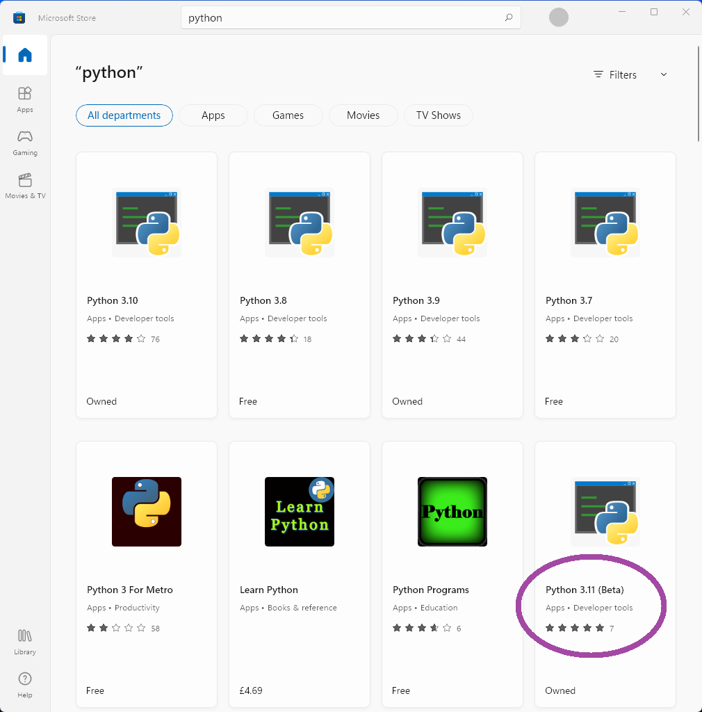702x712 pixels.
Task: Expand the chevron beside Filters
Action: tap(664, 74)
